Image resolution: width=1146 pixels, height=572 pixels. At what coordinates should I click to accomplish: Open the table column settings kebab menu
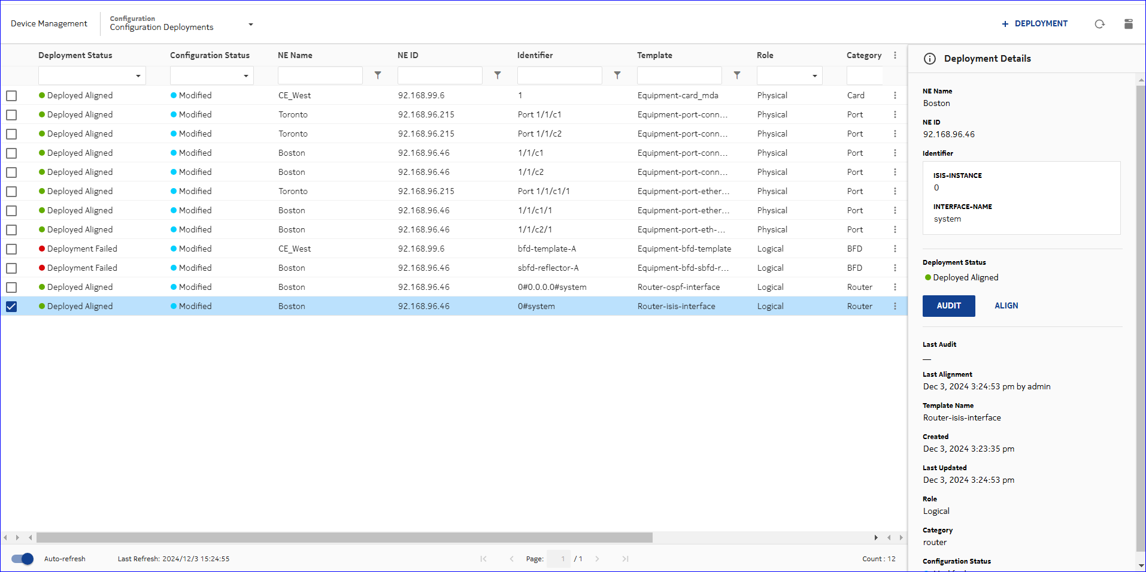coord(895,55)
